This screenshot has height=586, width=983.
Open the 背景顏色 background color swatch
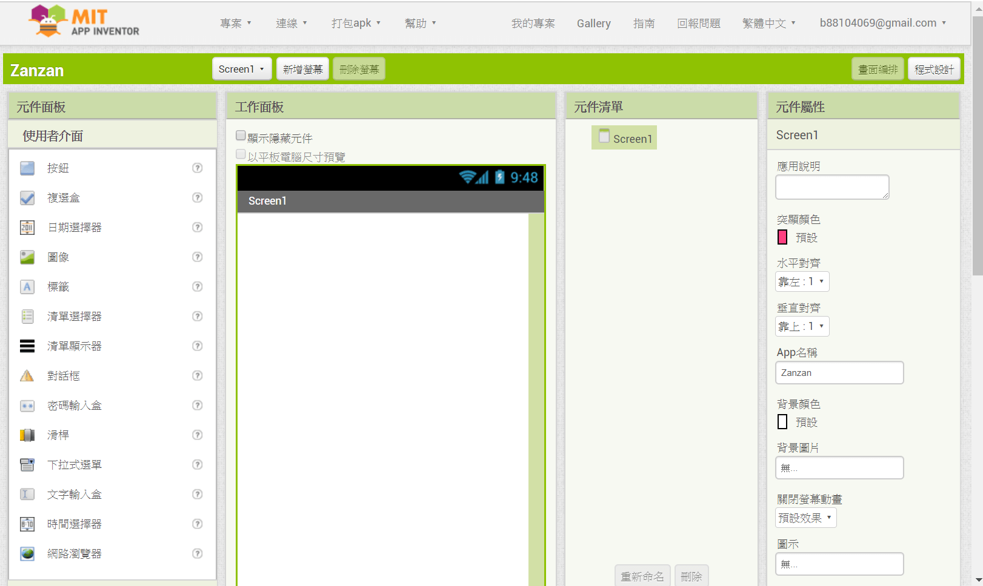pos(782,422)
